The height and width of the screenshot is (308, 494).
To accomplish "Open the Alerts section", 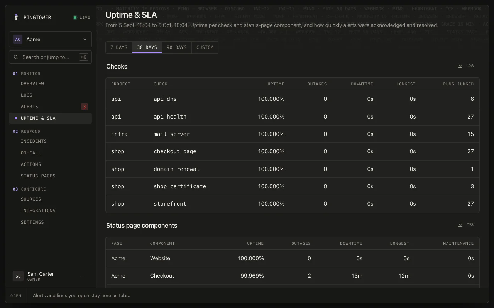I will click(x=50, y=107).
